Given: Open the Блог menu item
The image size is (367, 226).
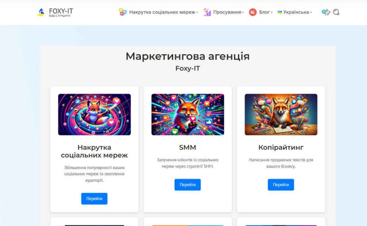Looking at the screenshot, I should coord(266,12).
